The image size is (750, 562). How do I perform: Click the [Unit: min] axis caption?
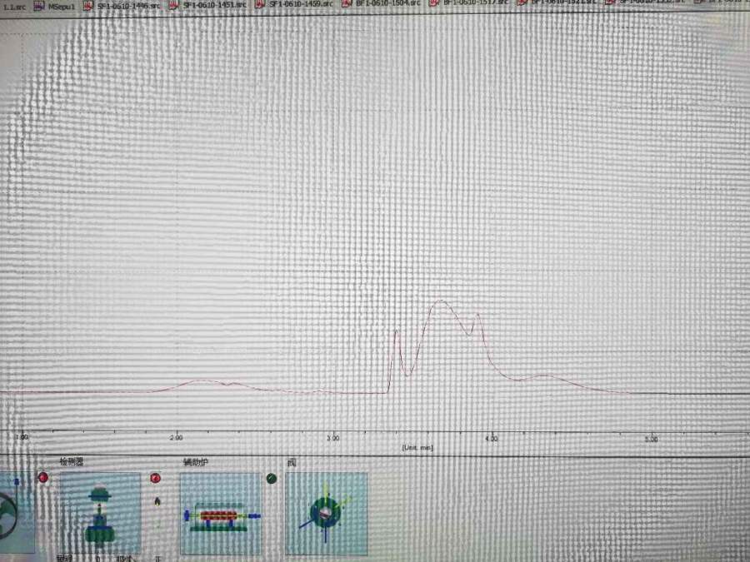coord(417,448)
